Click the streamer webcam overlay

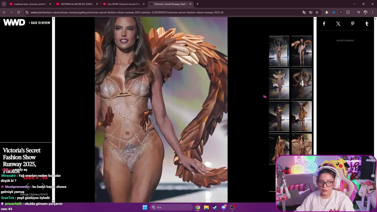326,183
